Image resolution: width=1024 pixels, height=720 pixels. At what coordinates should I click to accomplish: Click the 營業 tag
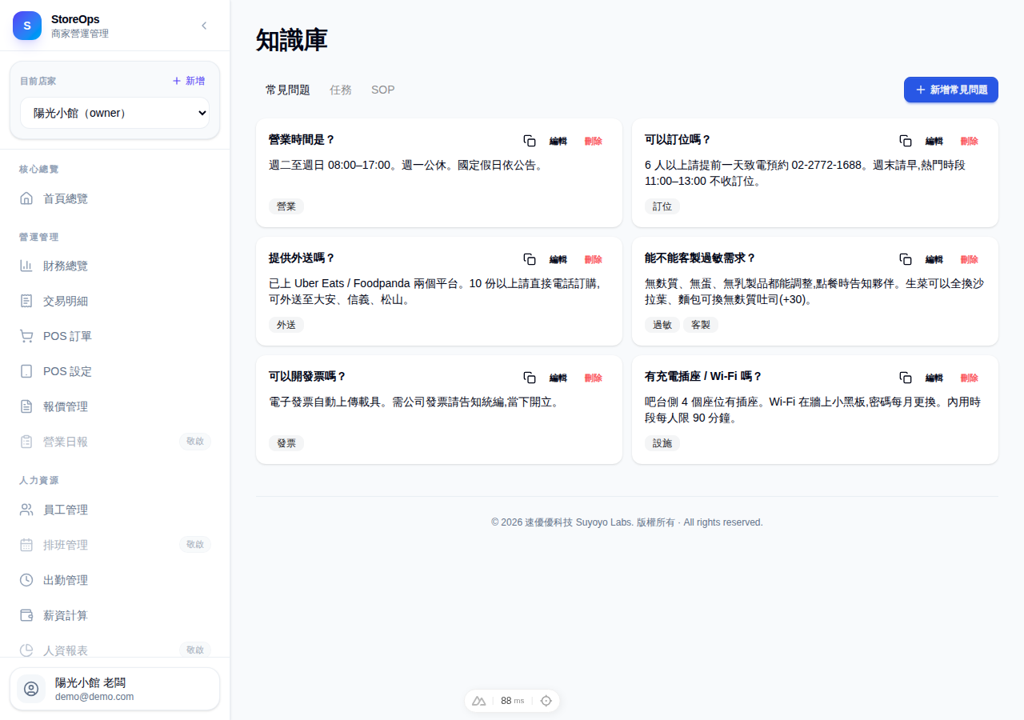click(286, 206)
